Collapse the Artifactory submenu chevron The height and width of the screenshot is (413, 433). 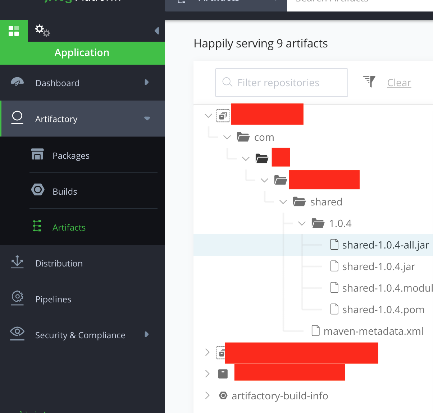tap(147, 118)
